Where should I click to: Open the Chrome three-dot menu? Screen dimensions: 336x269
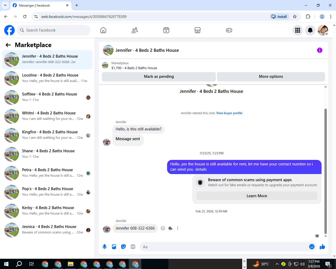point(331,17)
